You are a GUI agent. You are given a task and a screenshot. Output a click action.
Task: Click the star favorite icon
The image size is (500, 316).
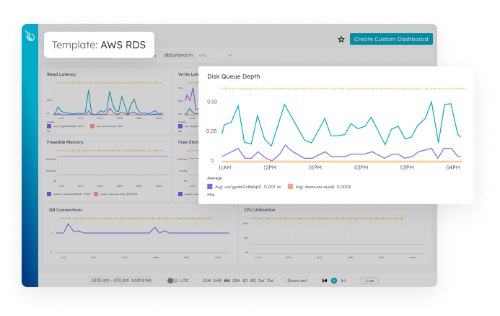(341, 39)
